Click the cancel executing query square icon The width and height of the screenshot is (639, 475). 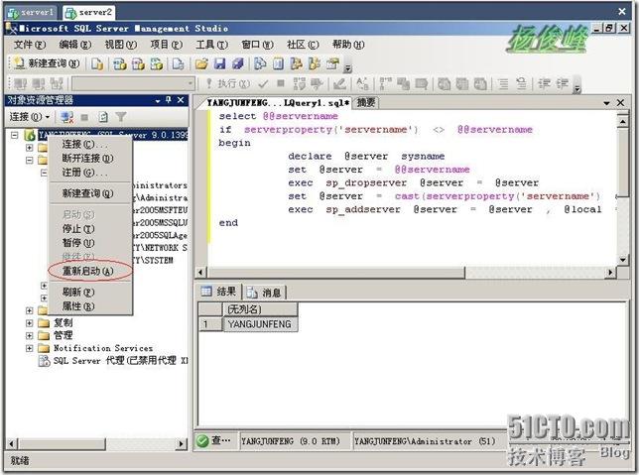pos(281,83)
